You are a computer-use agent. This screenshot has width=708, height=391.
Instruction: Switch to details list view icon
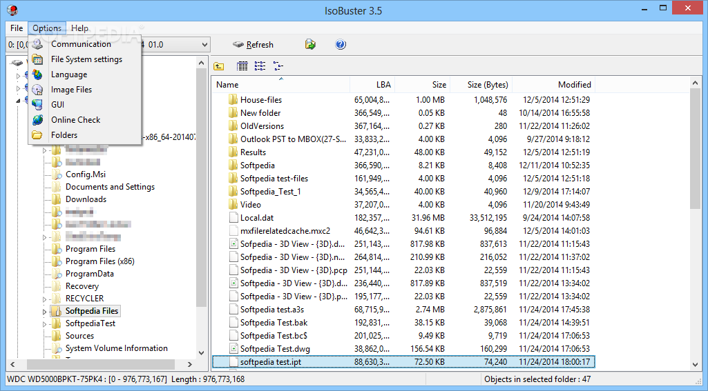[242, 66]
